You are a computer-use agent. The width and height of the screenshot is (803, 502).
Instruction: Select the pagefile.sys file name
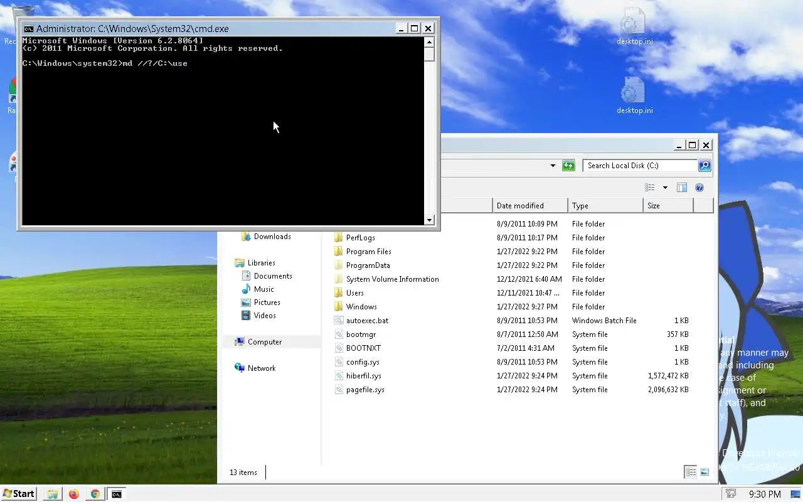click(x=365, y=390)
